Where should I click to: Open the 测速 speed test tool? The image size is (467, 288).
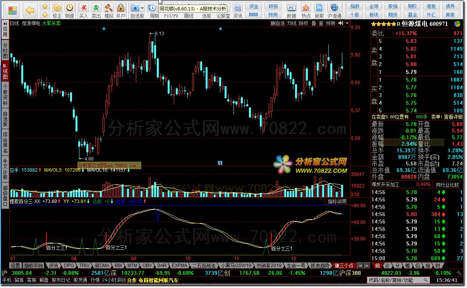(x=69, y=10)
